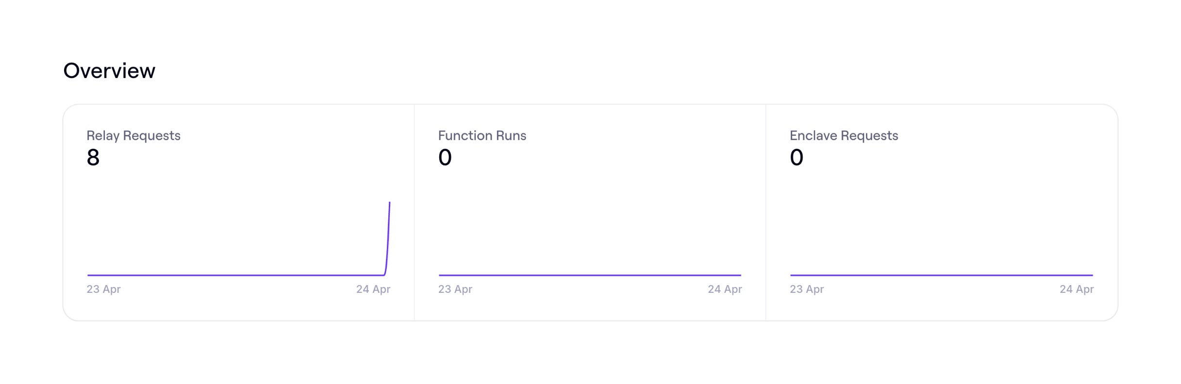Select 23 Apr under Relay Requests chart

(x=103, y=289)
